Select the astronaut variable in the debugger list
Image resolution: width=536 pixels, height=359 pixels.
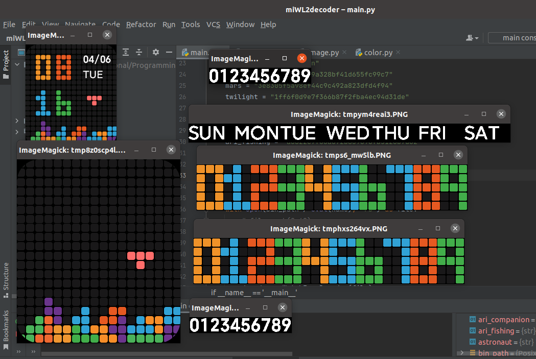pos(495,342)
